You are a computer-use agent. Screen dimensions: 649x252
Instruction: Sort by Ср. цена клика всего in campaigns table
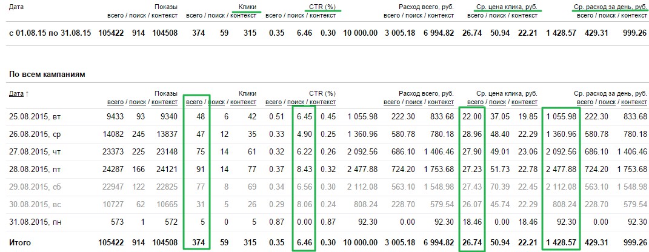pos(475,102)
